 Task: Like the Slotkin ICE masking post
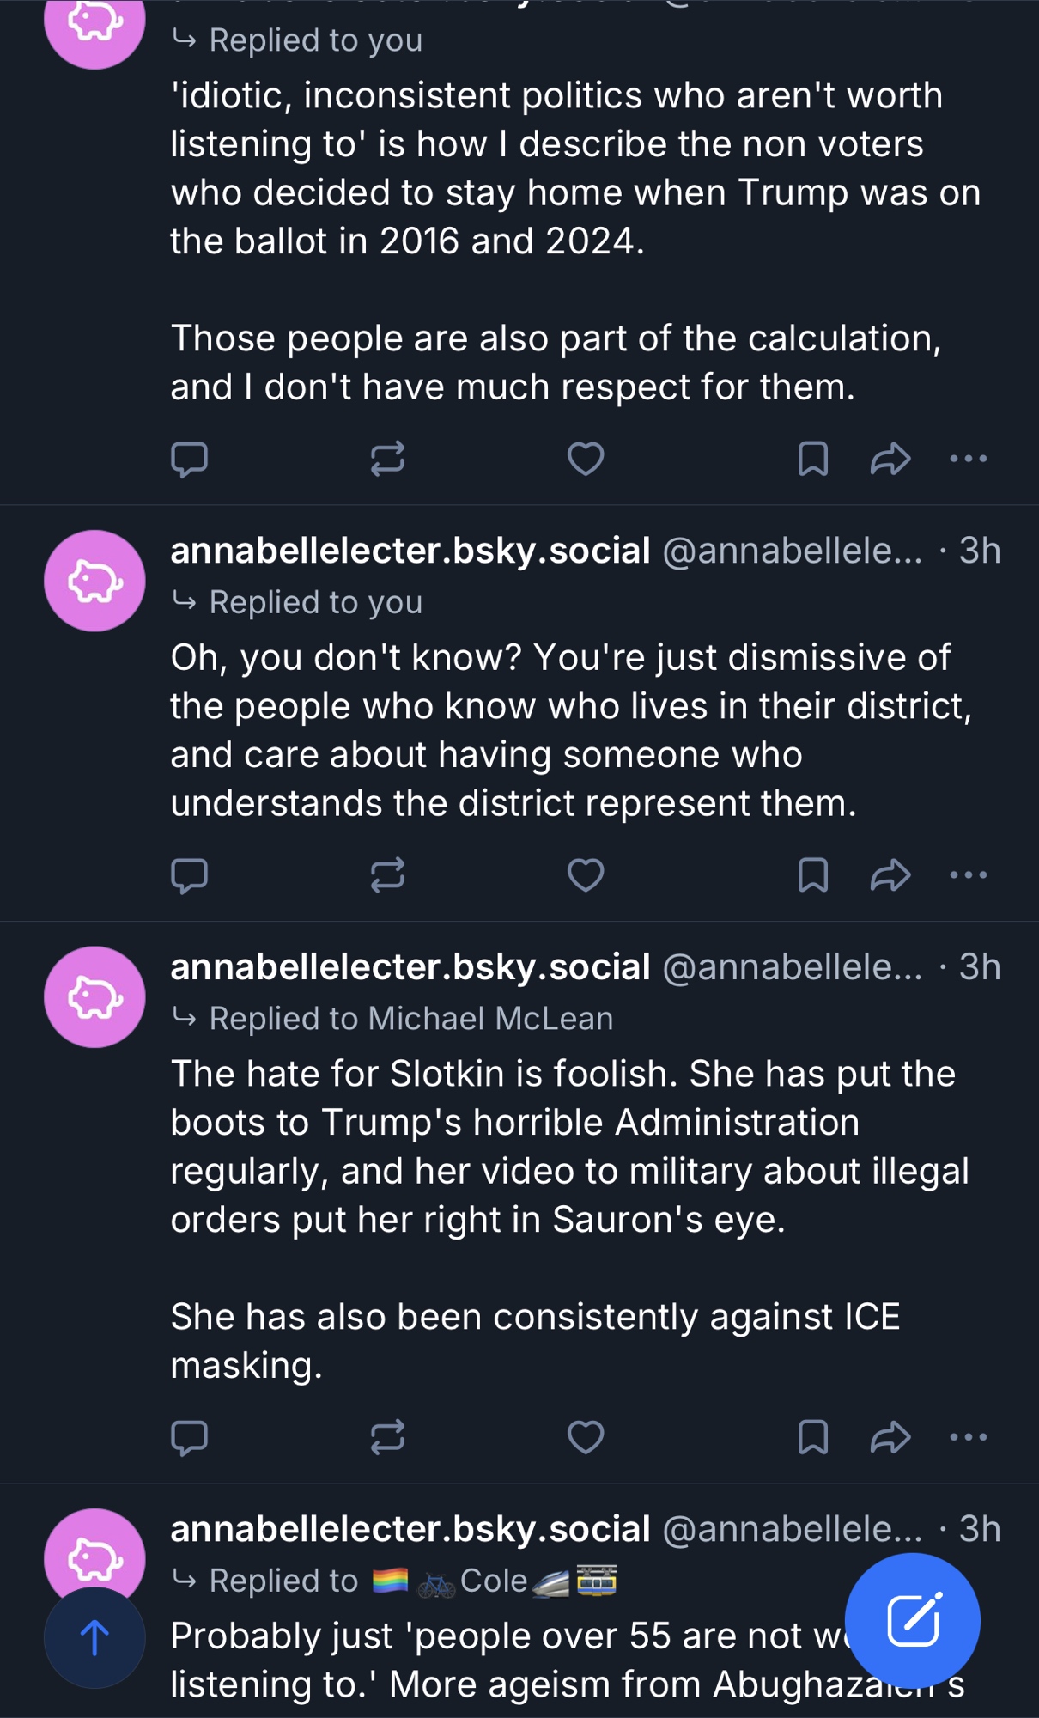(586, 1437)
